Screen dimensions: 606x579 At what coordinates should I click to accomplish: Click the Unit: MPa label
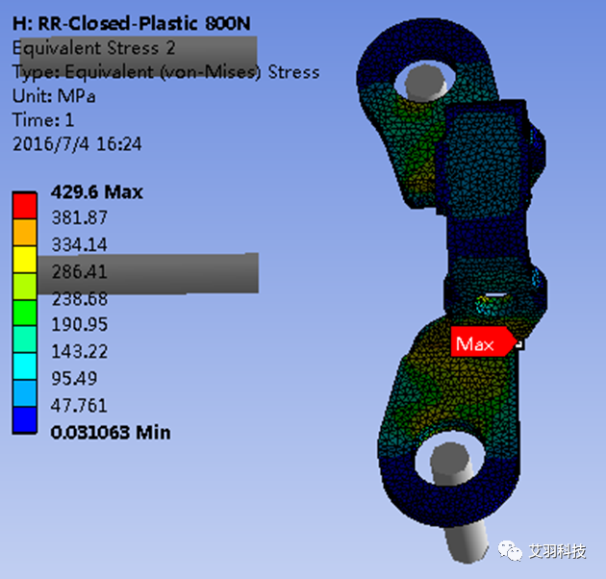coord(54,96)
